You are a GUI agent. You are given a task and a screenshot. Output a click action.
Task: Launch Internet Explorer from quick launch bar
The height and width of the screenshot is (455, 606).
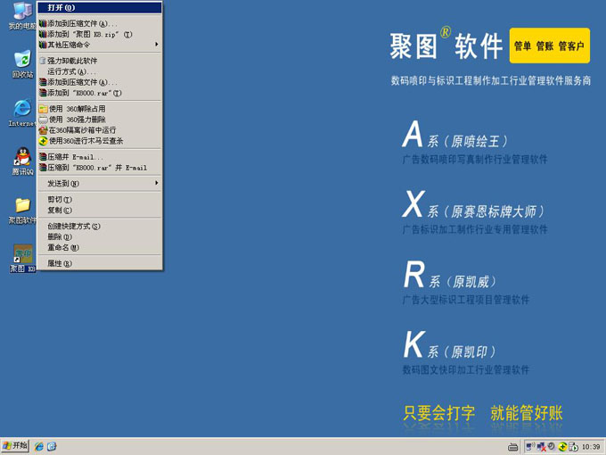click(x=38, y=446)
